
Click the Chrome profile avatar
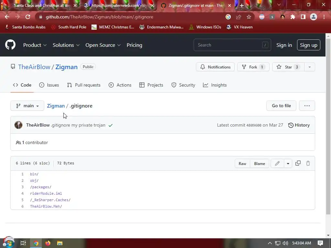314,17
